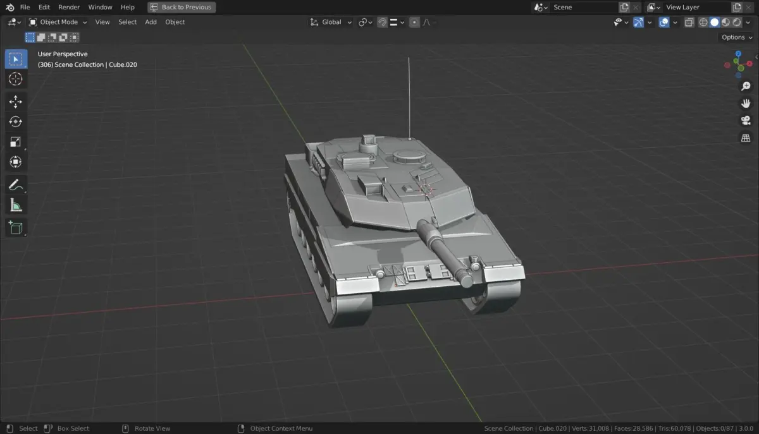Click the View Layer name field
This screenshot has height=434, width=759.
[696, 7]
